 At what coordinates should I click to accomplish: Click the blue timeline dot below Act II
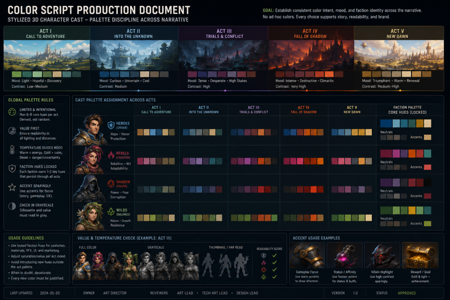(138, 90)
